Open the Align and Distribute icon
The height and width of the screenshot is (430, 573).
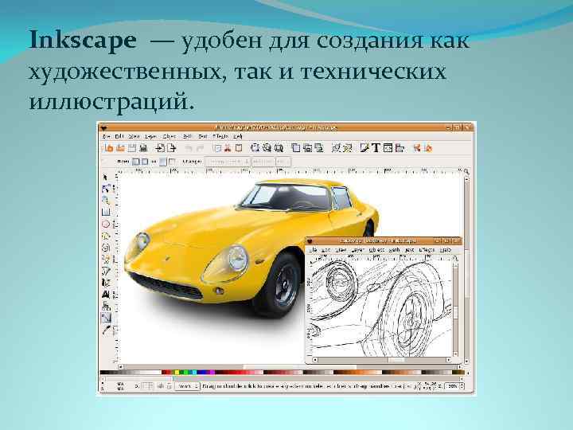point(400,148)
